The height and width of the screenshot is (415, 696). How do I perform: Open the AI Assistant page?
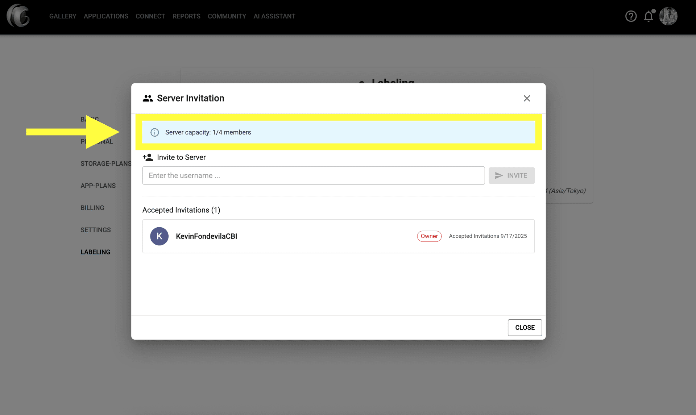coord(274,16)
